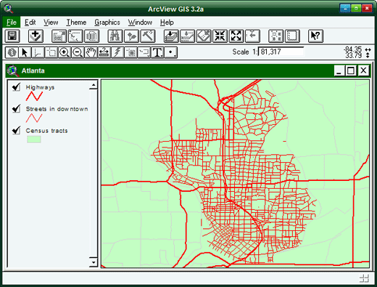This screenshot has height=287, width=377.
Task: Select the Text T tool
Action: pyautogui.click(x=157, y=52)
